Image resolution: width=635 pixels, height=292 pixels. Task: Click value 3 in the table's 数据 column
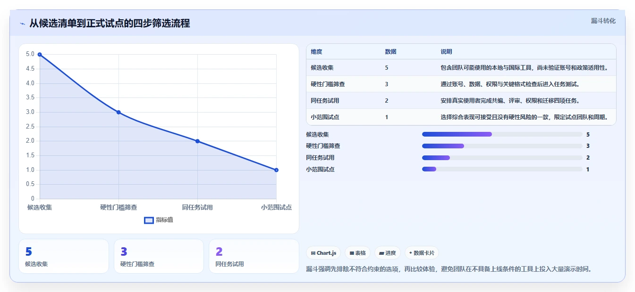pyautogui.click(x=387, y=84)
